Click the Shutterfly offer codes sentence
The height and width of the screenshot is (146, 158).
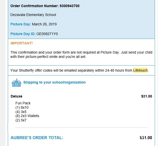pyautogui.click(x=71, y=70)
